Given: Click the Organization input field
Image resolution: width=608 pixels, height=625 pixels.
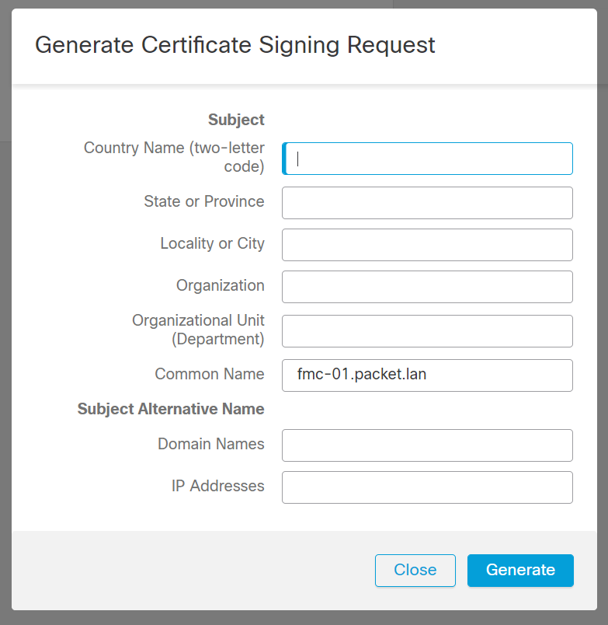Looking at the screenshot, I should click(x=427, y=287).
